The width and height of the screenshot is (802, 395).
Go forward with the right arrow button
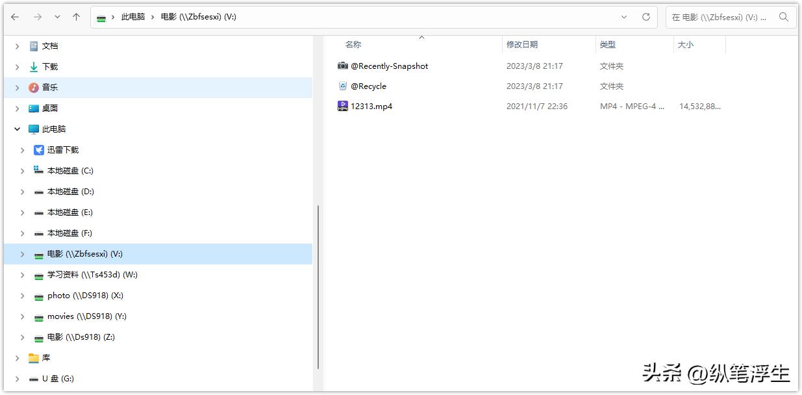point(38,17)
